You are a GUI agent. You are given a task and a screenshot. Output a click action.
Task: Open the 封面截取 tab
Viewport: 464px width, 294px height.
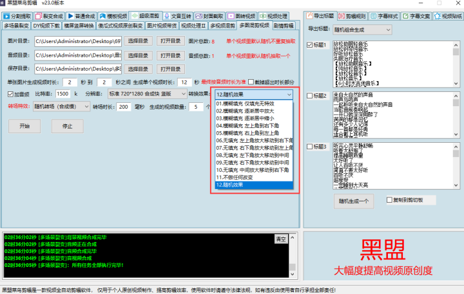210,16
